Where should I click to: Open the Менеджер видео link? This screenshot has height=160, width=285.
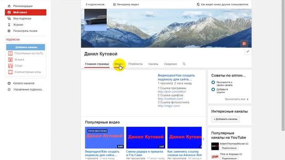pos(128,4)
